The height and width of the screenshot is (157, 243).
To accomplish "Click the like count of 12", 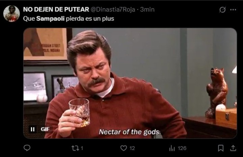I will pyautogui.click(x=132, y=148).
